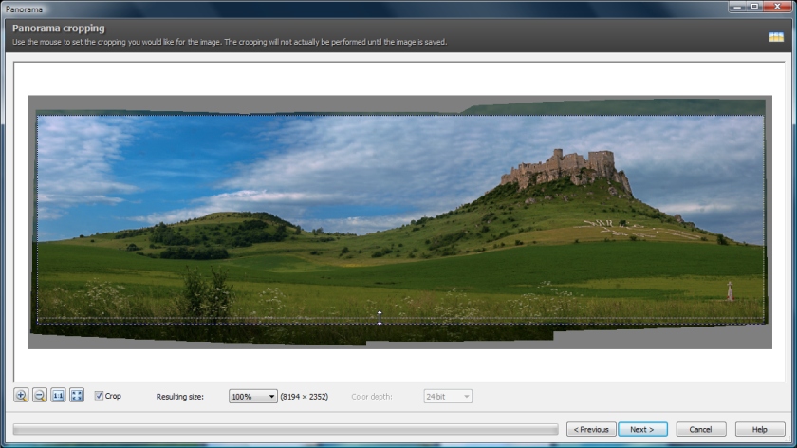Toggle the Crop checkbox
Image resolution: width=797 pixels, height=448 pixels.
(x=99, y=396)
